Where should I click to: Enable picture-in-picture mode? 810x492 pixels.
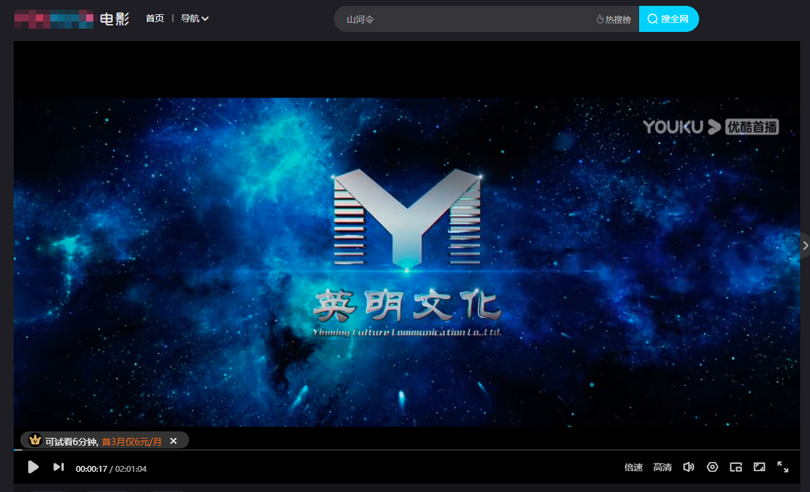pos(736,467)
